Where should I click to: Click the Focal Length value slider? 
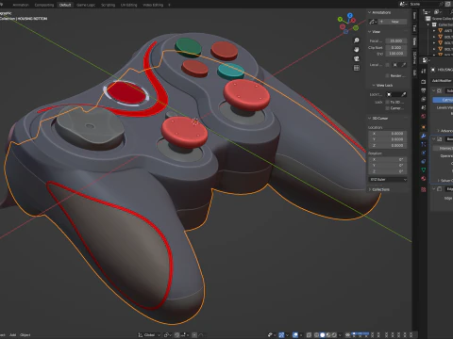pyautogui.click(x=396, y=40)
